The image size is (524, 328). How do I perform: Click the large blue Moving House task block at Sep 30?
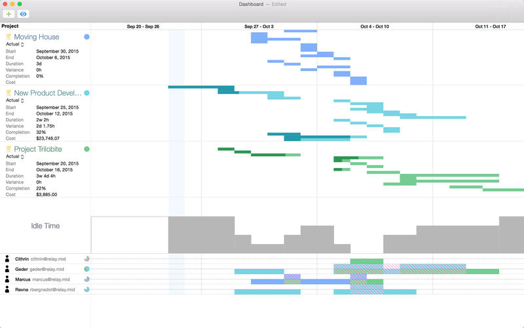tap(259, 38)
